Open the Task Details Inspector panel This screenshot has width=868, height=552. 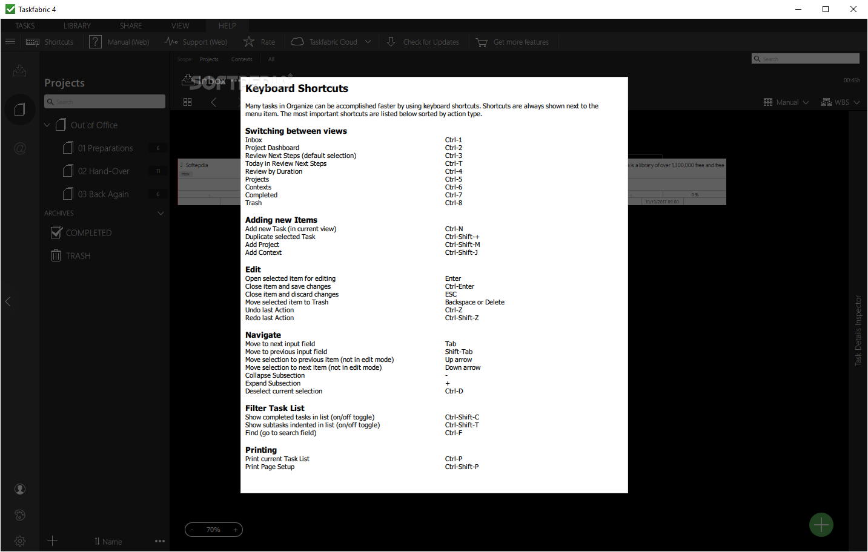[x=858, y=330]
